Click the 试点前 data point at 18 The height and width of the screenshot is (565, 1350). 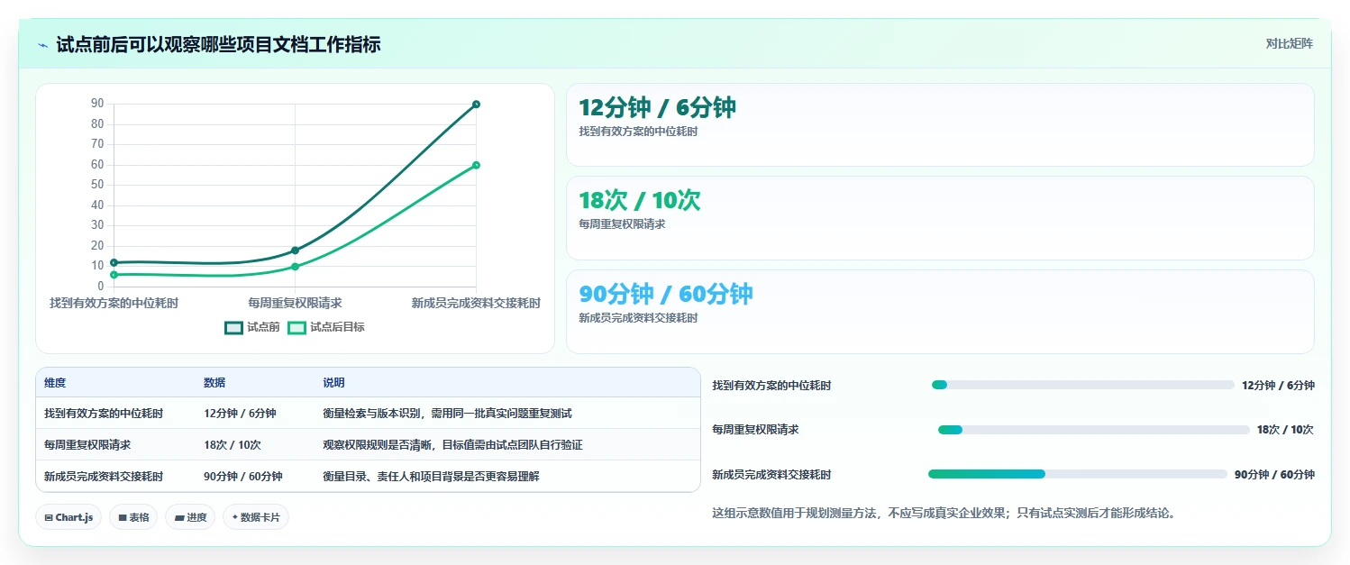295,251
